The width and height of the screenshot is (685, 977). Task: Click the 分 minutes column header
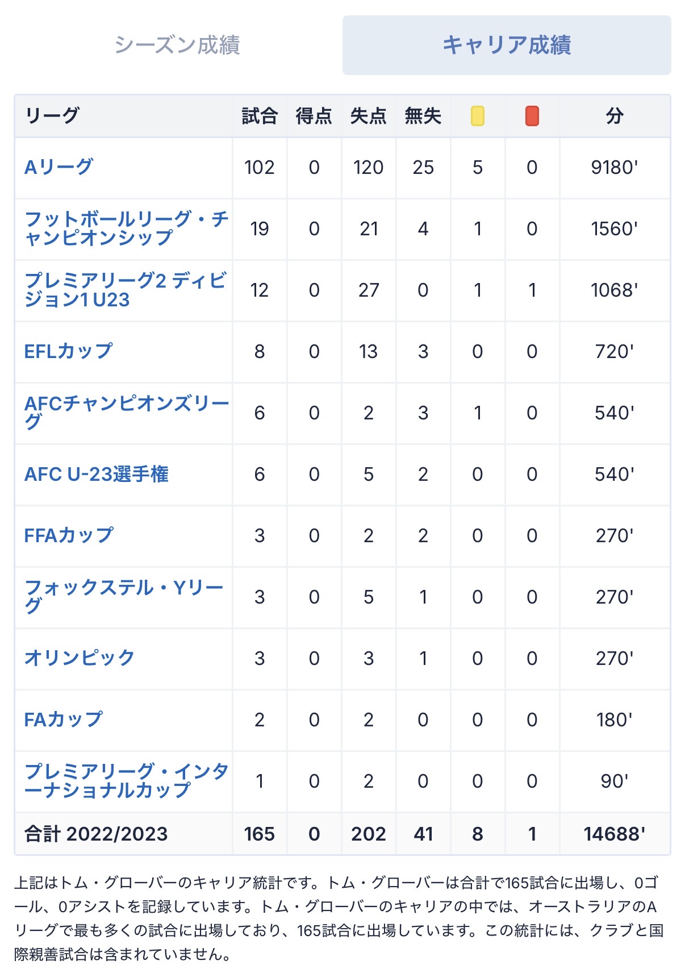pos(615,116)
